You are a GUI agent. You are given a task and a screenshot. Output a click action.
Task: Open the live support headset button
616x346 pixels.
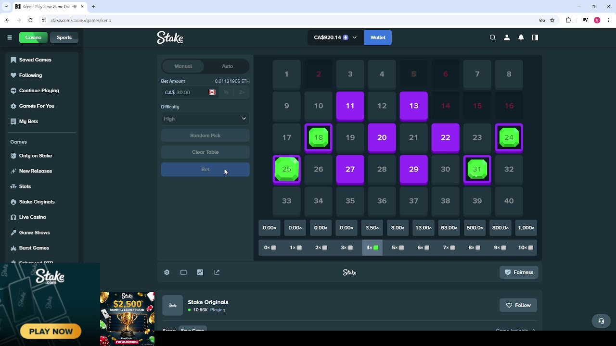click(x=601, y=321)
